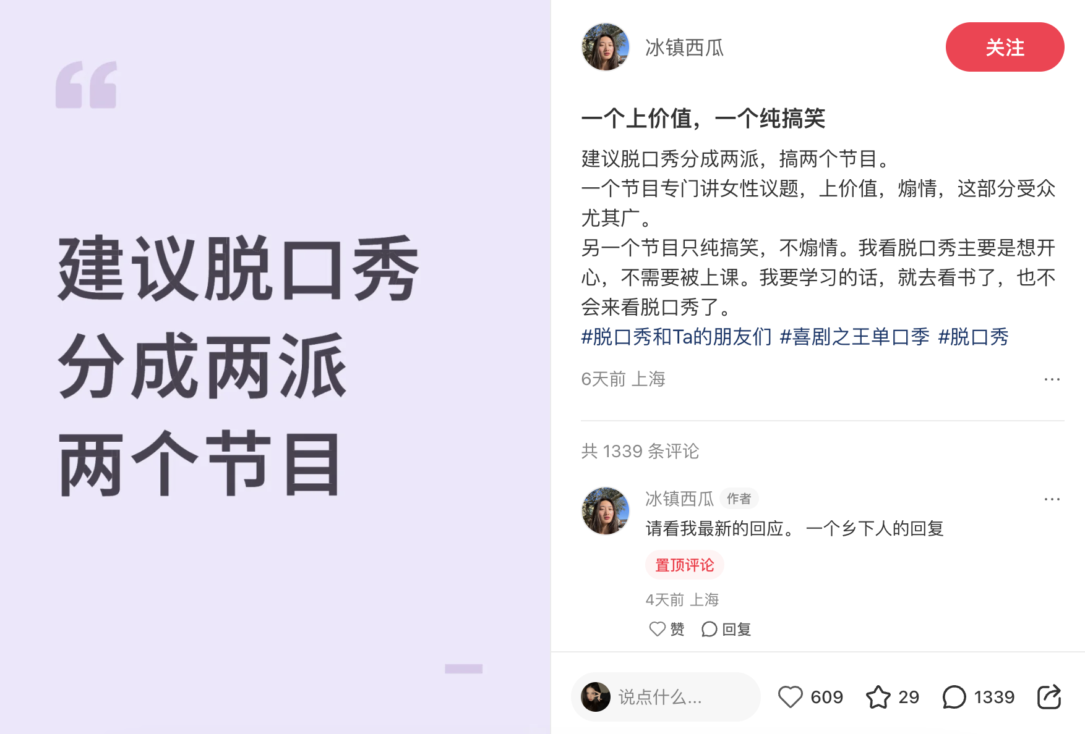Open comments via the speech bubble icon (1339)
The image size is (1085, 734).
click(954, 697)
